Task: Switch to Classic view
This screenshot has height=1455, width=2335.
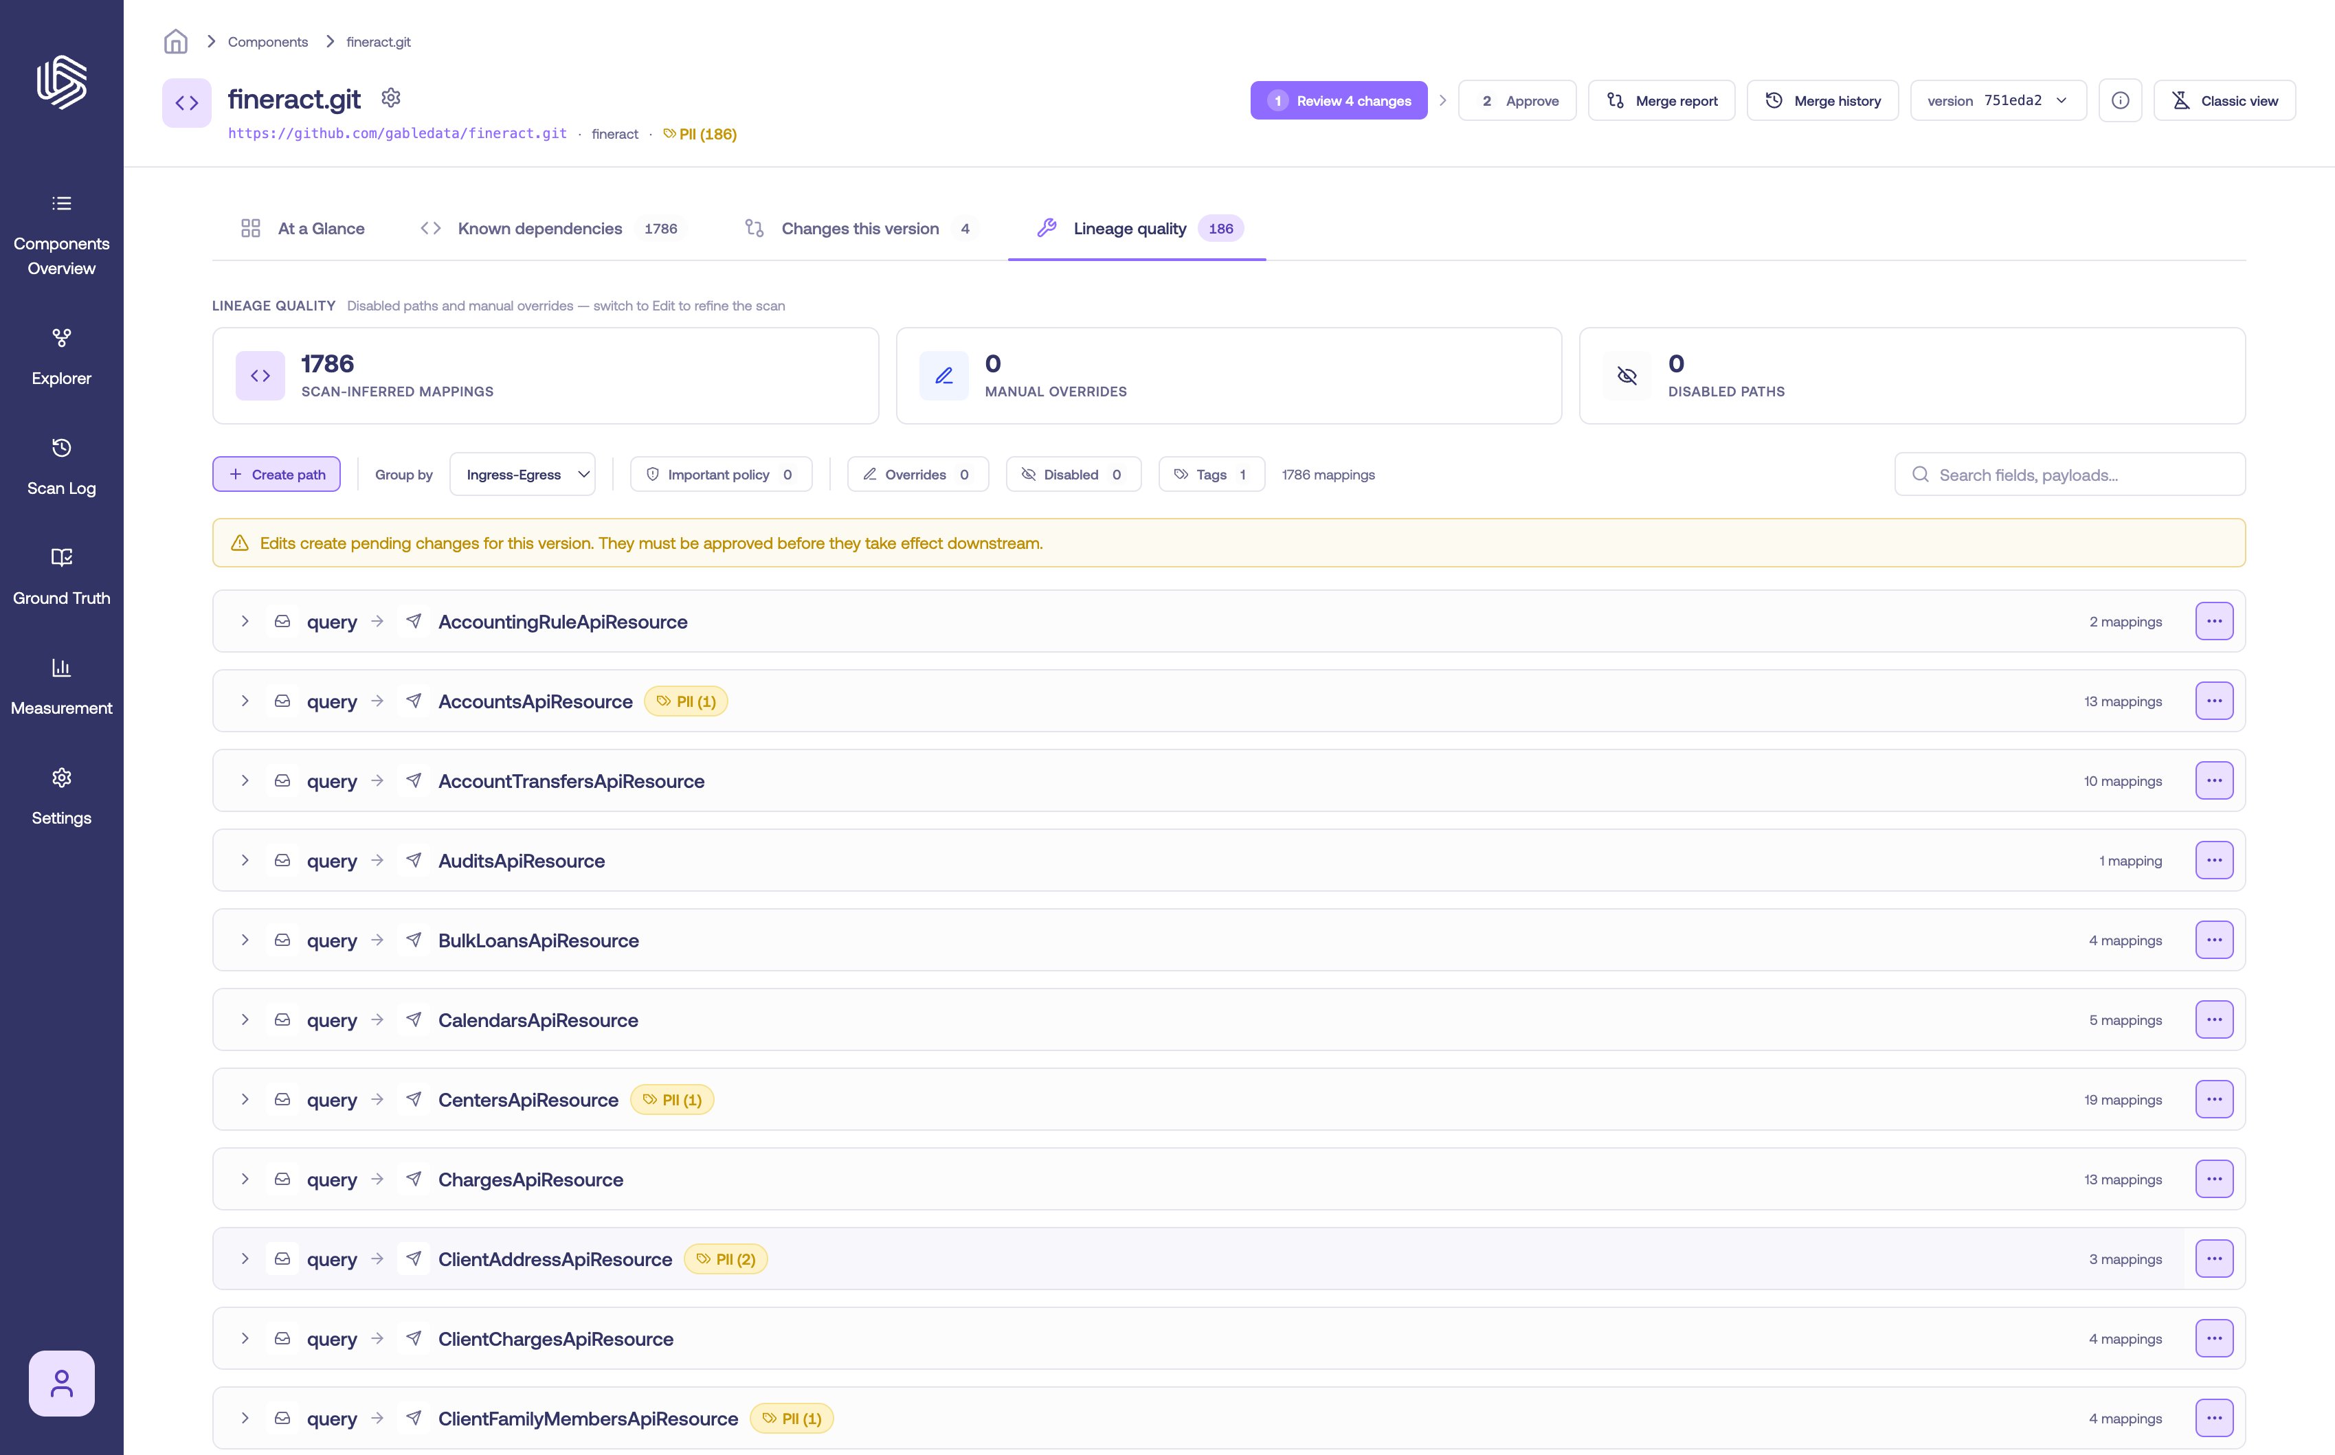Action: pyautogui.click(x=2224, y=100)
